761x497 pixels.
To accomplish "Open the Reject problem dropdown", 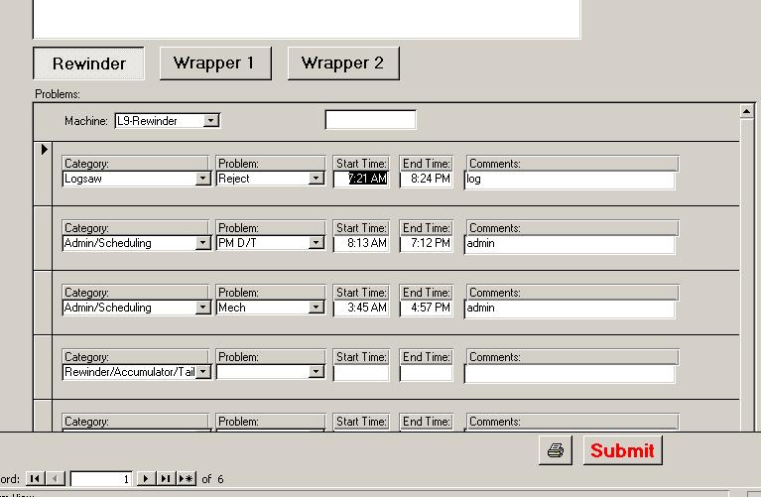I will [316, 179].
